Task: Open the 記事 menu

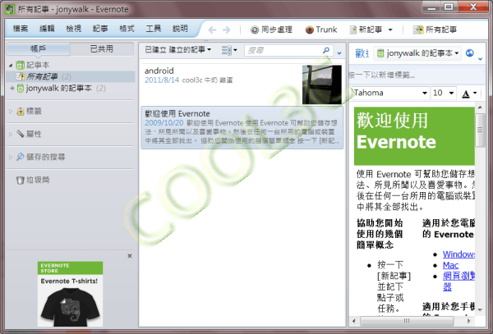Action: (x=100, y=29)
